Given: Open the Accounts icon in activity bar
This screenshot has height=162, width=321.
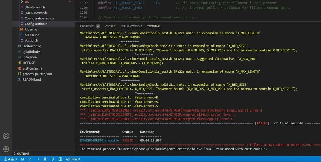Looking at the screenshot, I should point(6,136).
